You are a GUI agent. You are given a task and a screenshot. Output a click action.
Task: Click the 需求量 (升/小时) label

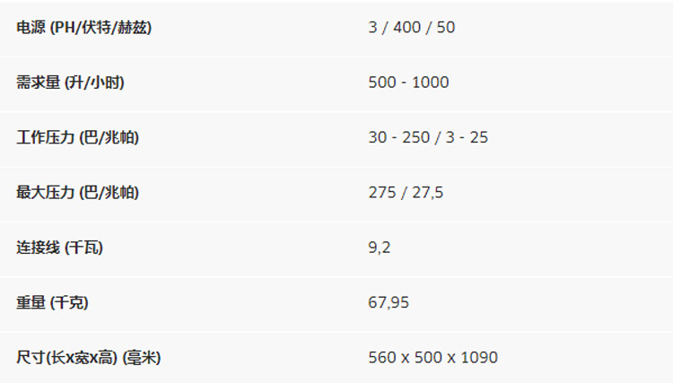tap(70, 83)
